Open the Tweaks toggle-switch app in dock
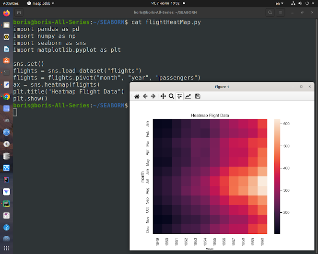The width and height of the screenshot is (318, 254). click(x=7, y=216)
